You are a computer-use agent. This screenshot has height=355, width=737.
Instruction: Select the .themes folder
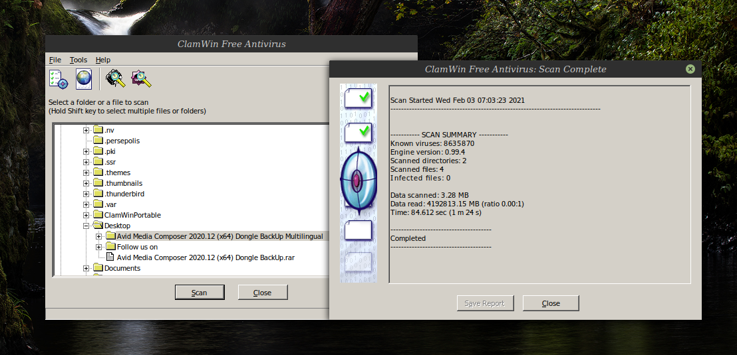117,173
